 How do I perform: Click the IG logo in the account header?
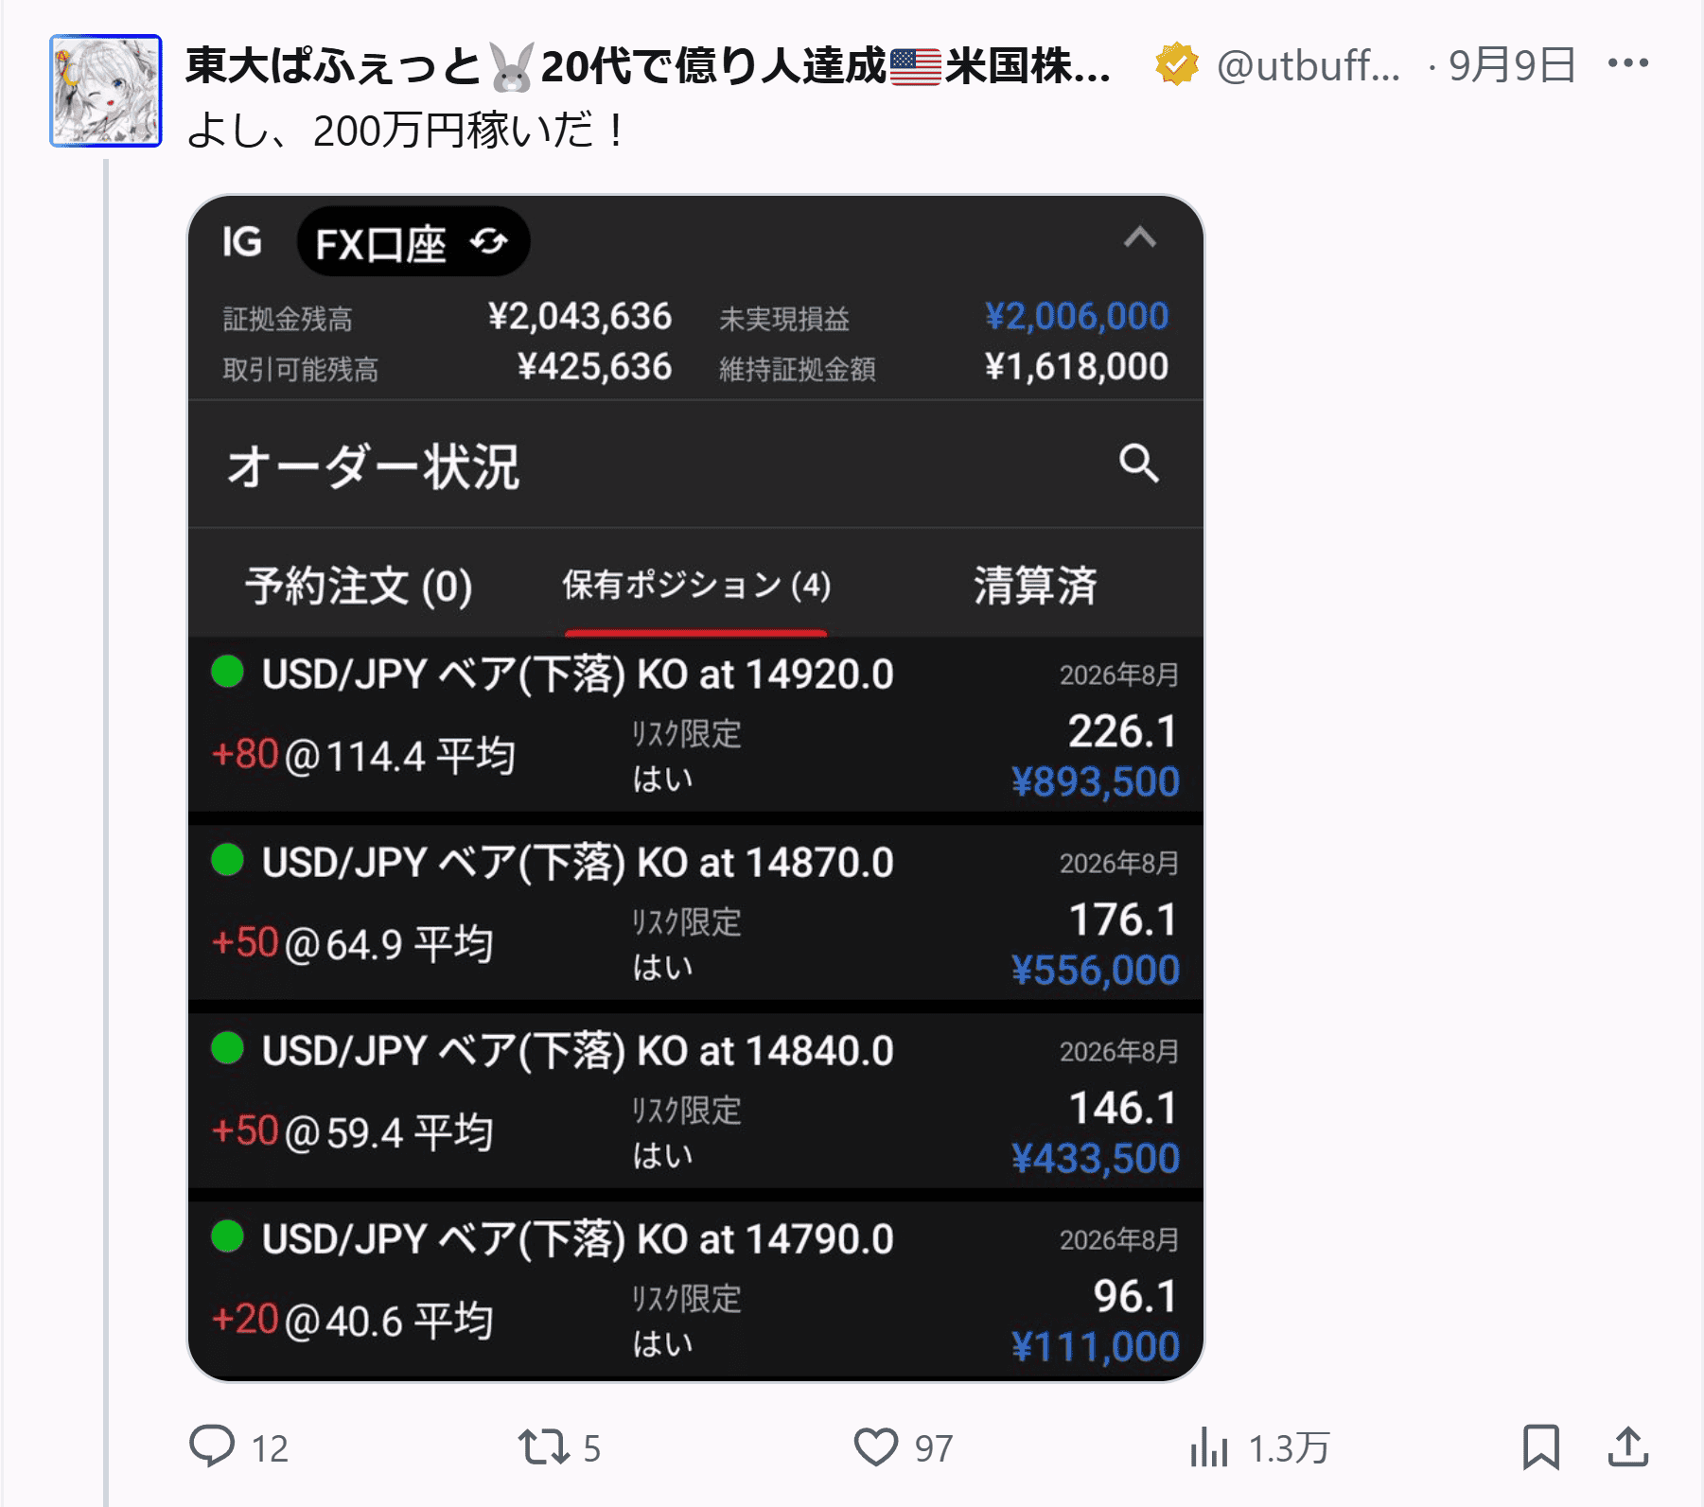click(x=242, y=242)
